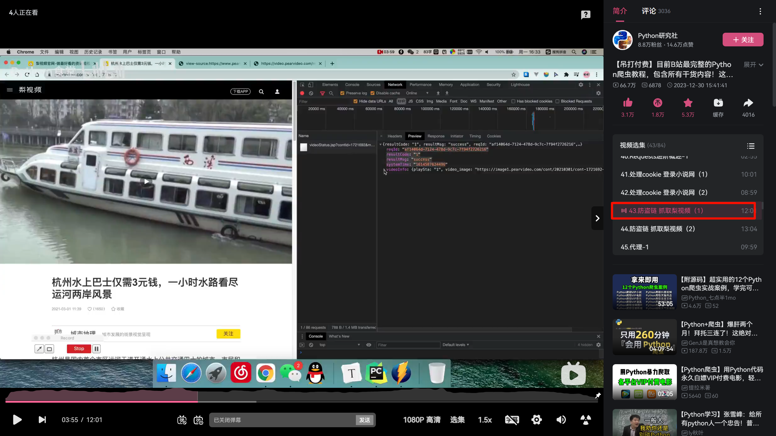This screenshot has width=776, height=436.
Task: Enable Has blocked cookies checkbox
Action: (513, 102)
